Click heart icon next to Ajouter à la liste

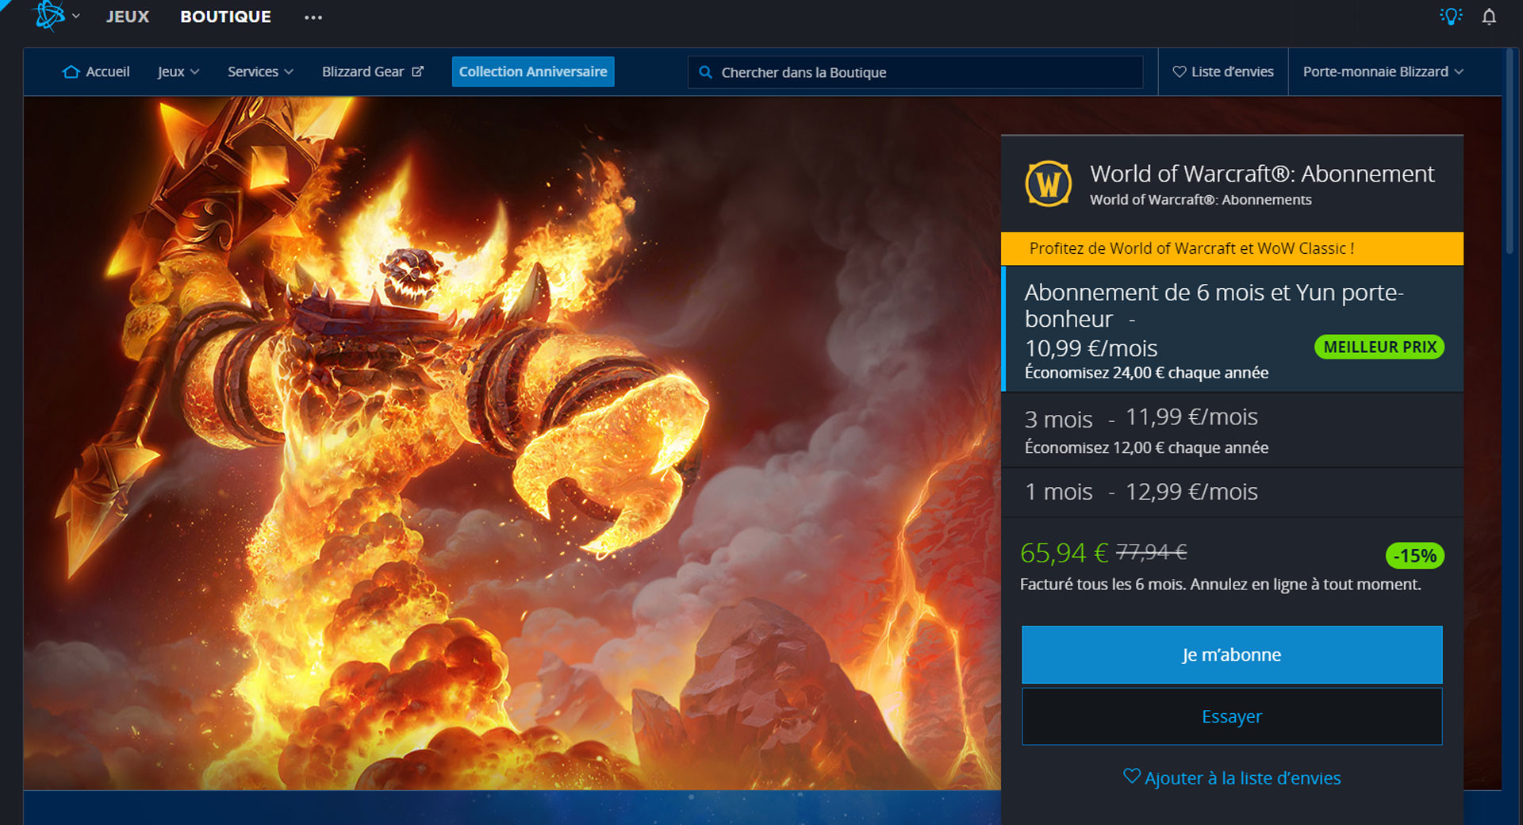click(1132, 776)
